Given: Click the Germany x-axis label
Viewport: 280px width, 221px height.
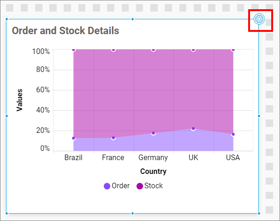Looking at the screenshot, I should (153, 158).
